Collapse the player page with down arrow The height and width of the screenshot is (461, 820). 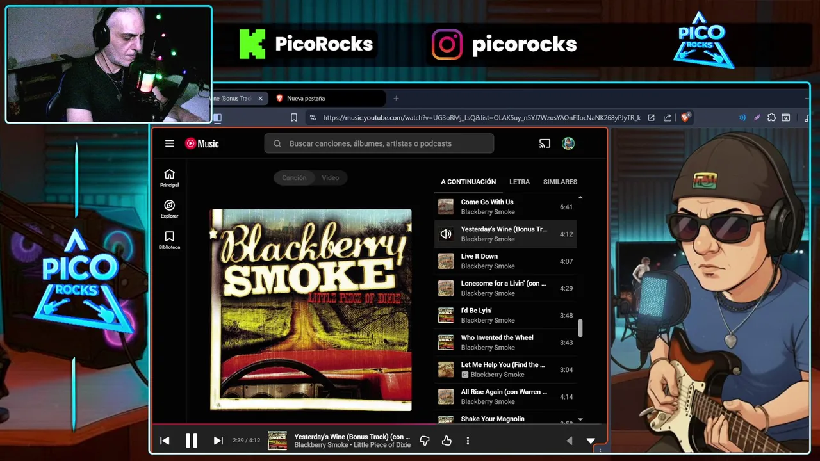point(591,441)
